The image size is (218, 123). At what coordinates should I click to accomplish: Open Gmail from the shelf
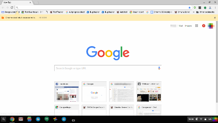coord(21,119)
